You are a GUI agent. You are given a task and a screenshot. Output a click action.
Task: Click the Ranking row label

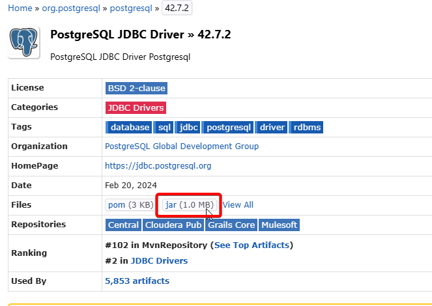(29, 253)
